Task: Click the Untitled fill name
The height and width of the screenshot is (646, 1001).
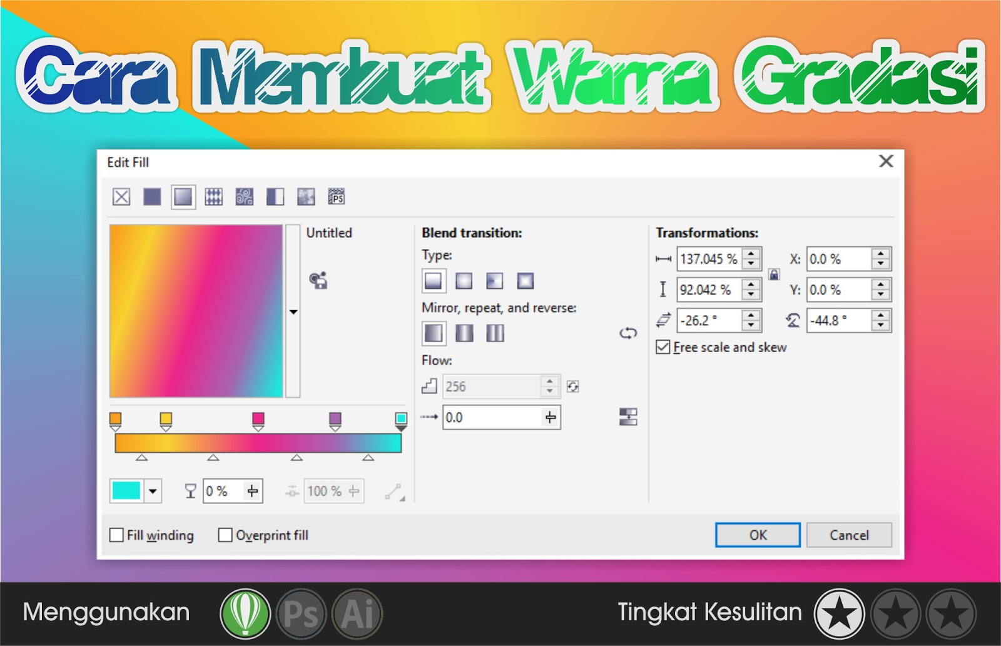Action: [329, 233]
